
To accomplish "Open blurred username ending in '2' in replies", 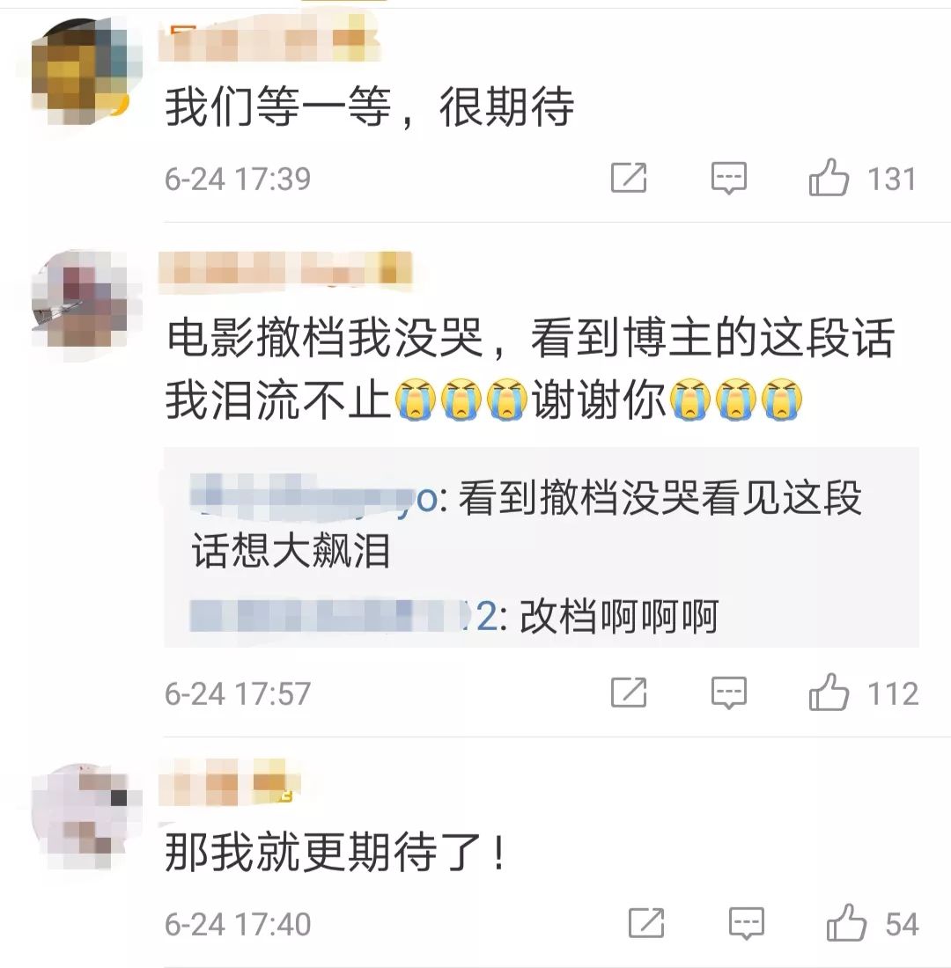I will point(344,615).
